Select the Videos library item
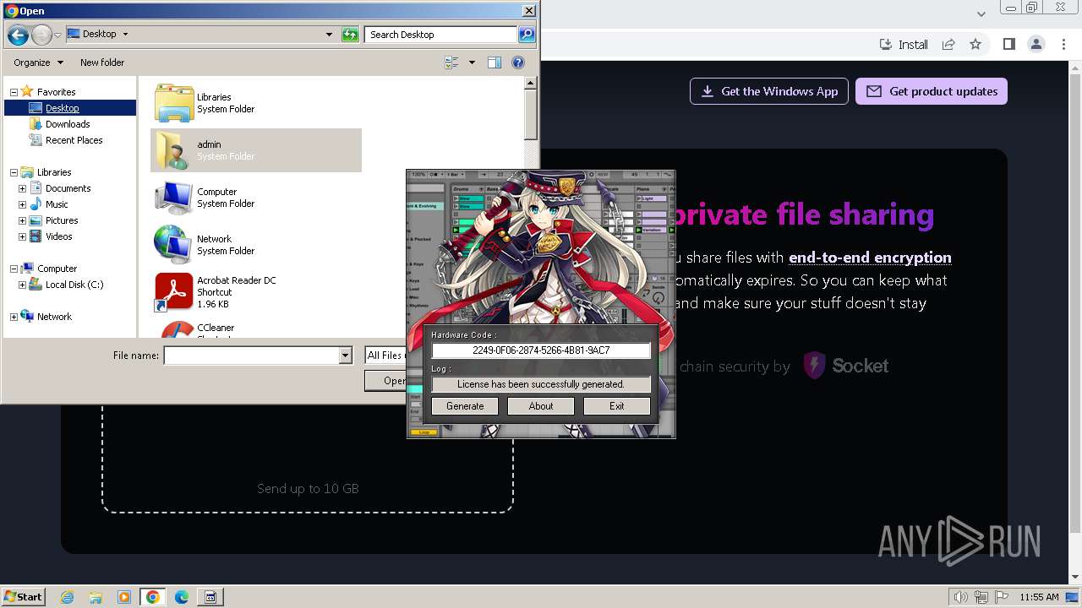Screen dimensions: 1082x608 [x=58, y=236]
